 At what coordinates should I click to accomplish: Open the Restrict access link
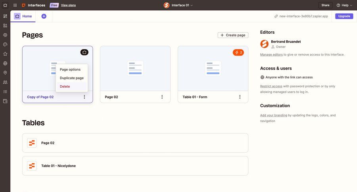click(x=271, y=86)
